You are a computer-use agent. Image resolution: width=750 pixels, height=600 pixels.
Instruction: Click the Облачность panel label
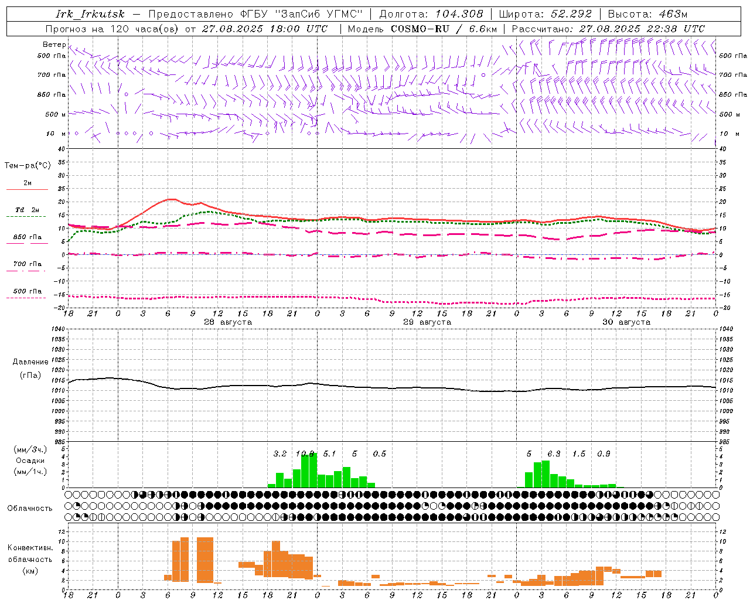click(30, 509)
